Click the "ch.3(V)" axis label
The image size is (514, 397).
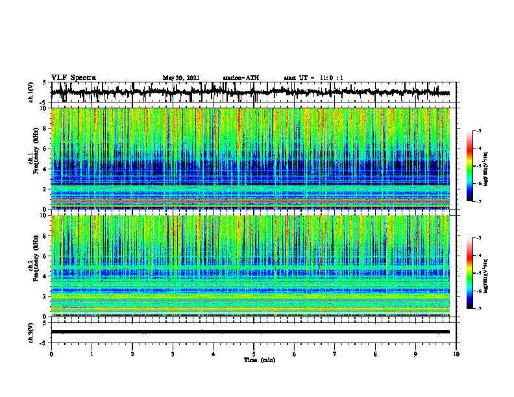(31, 333)
